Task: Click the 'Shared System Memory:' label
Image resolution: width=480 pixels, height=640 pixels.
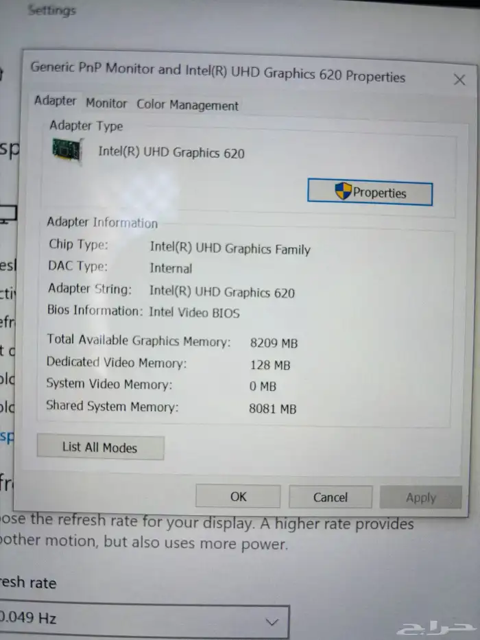Action: pyautogui.click(x=112, y=406)
